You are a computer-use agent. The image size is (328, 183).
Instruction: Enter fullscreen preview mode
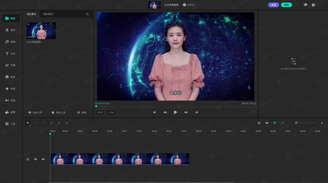pos(253,112)
